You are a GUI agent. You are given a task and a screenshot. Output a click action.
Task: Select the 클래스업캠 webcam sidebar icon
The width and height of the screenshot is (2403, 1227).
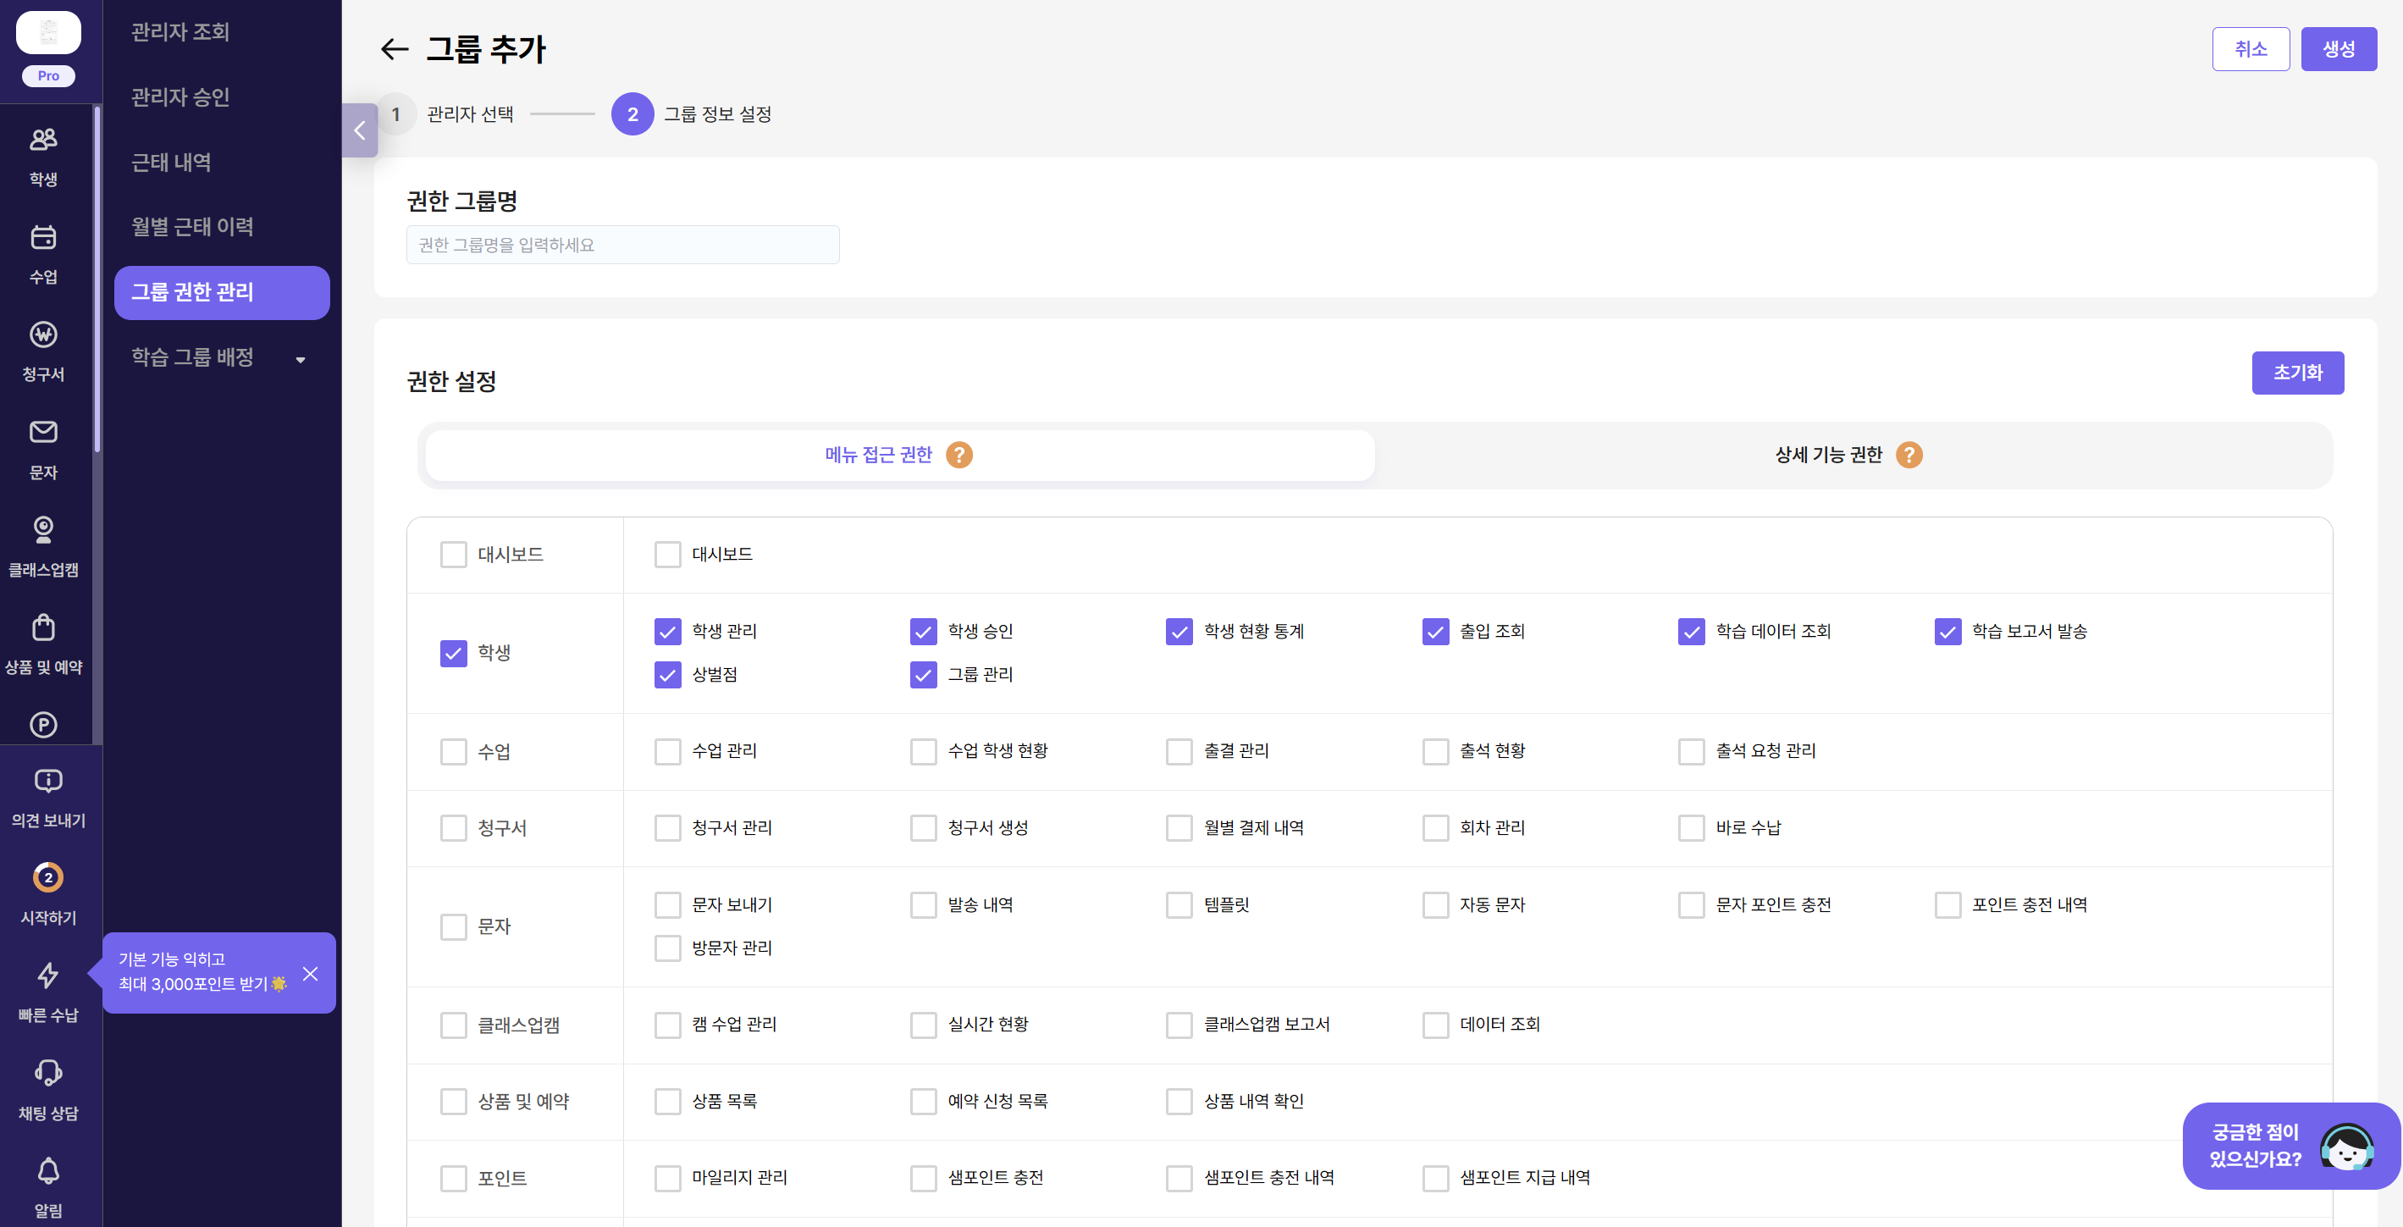[x=43, y=530]
